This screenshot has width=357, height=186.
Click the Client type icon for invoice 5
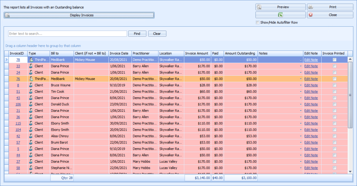[x=31, y=149]
